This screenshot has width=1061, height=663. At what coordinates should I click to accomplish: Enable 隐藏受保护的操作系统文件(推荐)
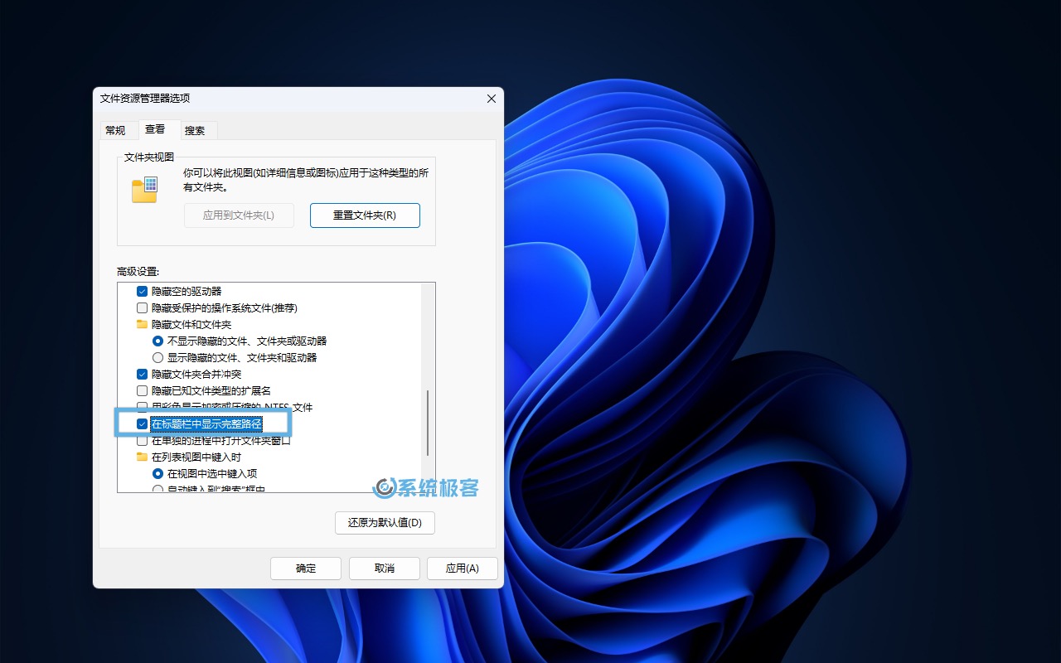point(142,307)
